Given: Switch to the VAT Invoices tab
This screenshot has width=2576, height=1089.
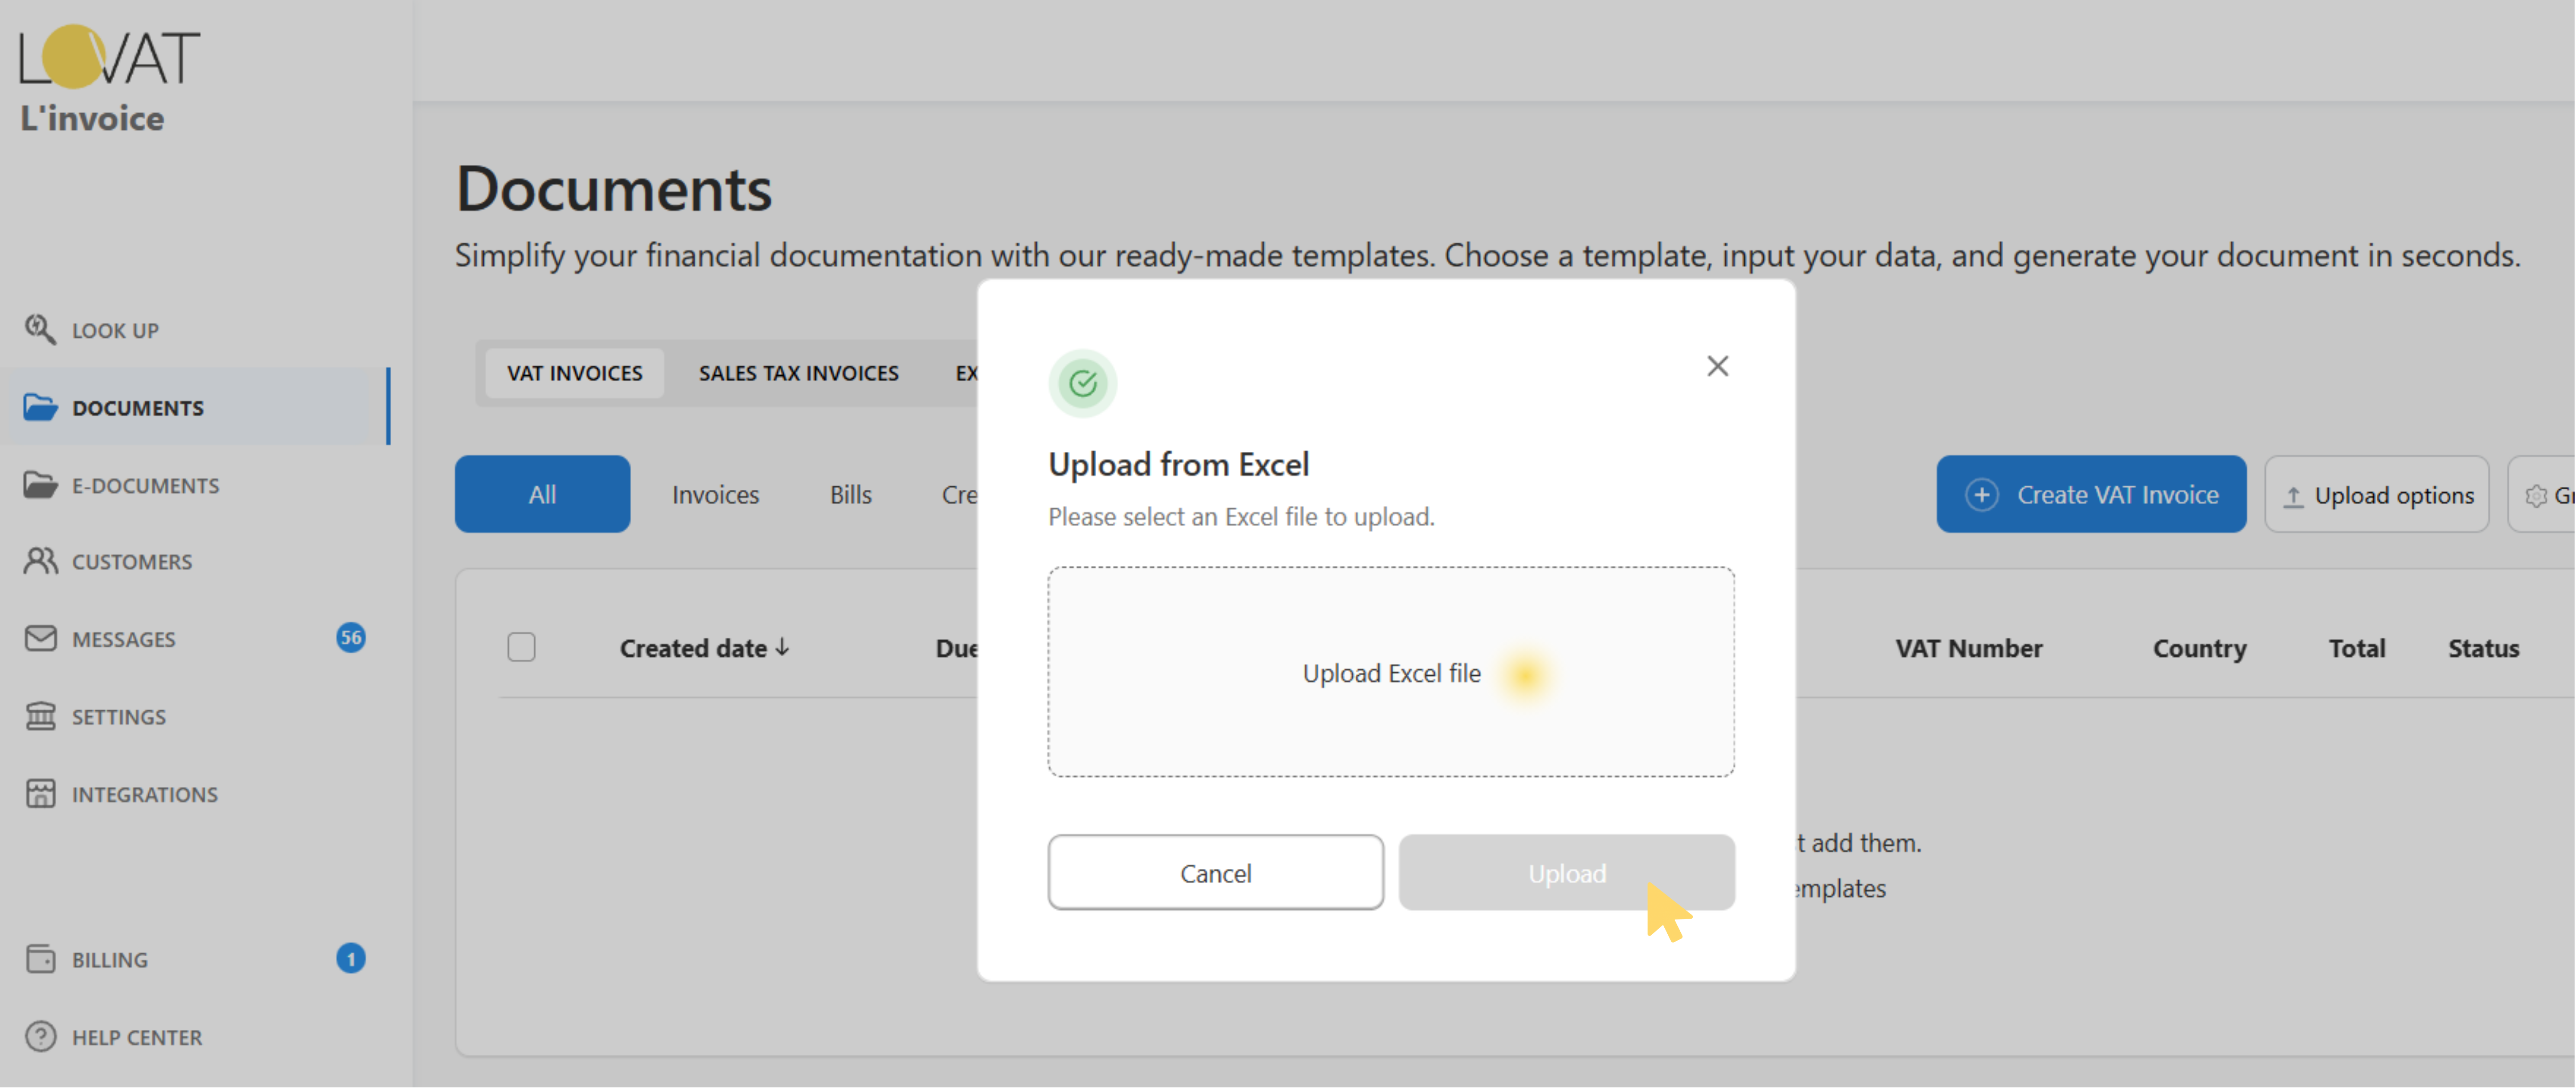Looking at the screenshot, I should click(x=574, y=373).
